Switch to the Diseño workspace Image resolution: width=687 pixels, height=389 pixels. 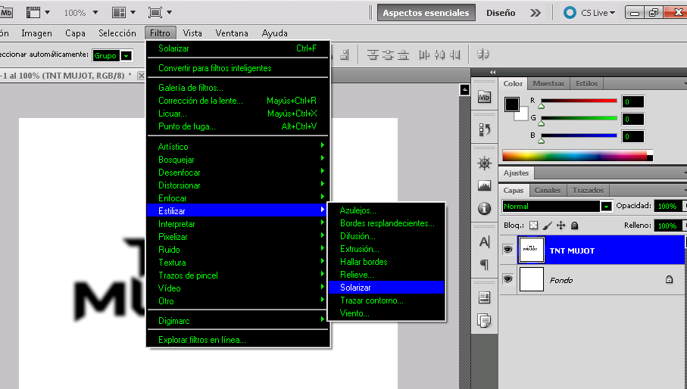pos(501,13)
